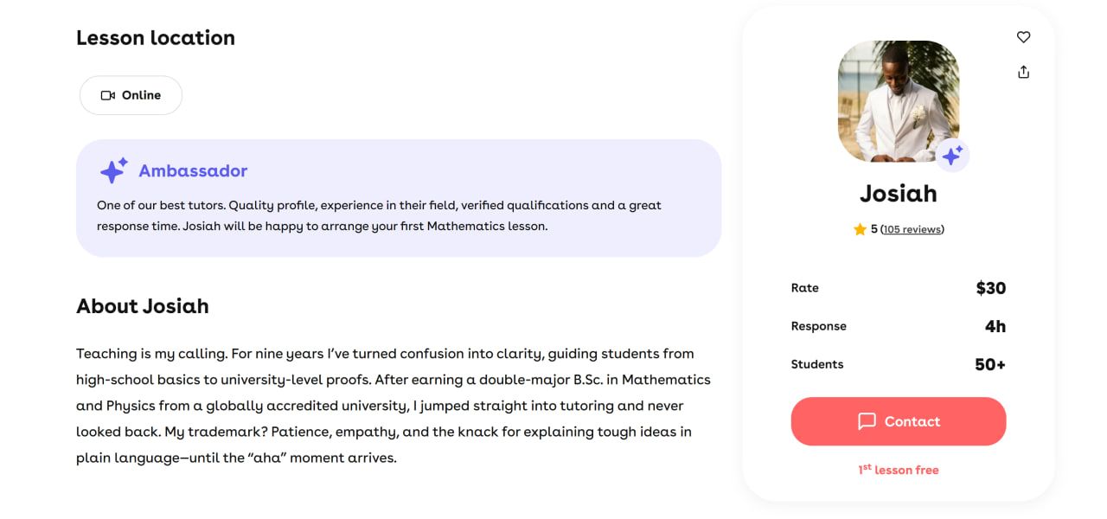Click the Ambassador sparkle icon in banner

[x=113, y=170]
